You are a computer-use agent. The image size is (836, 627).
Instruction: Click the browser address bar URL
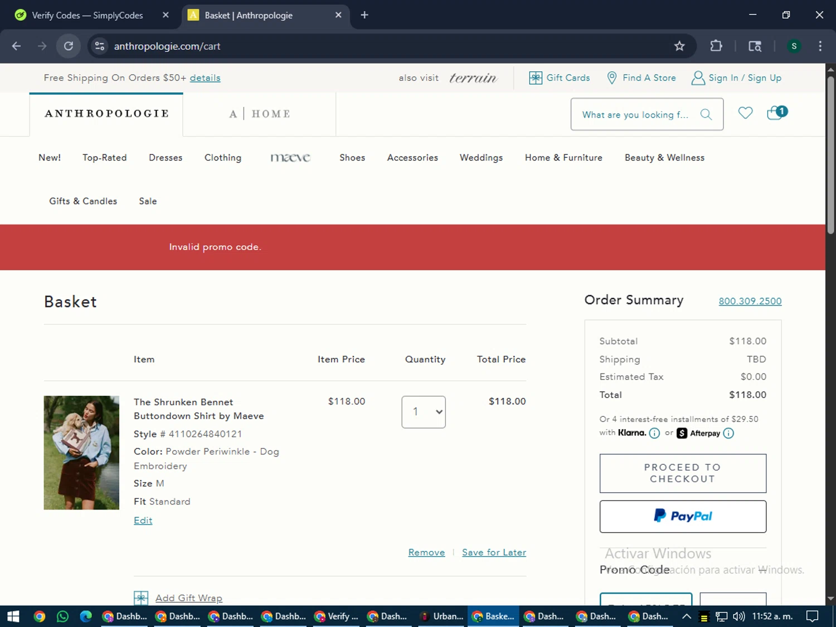point(167,46)
